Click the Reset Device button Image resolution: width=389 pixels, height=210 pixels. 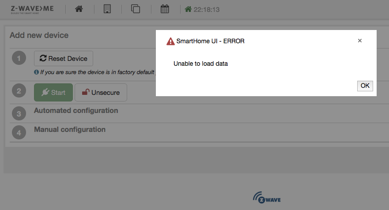coord(64,58)
